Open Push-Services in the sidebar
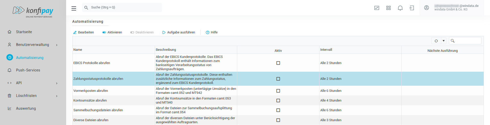Viewport: 490px width, 125px height. [x=28, y=70]
